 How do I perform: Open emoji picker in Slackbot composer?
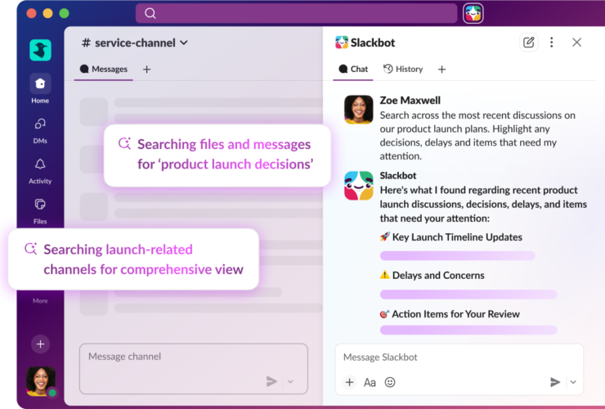390,382
